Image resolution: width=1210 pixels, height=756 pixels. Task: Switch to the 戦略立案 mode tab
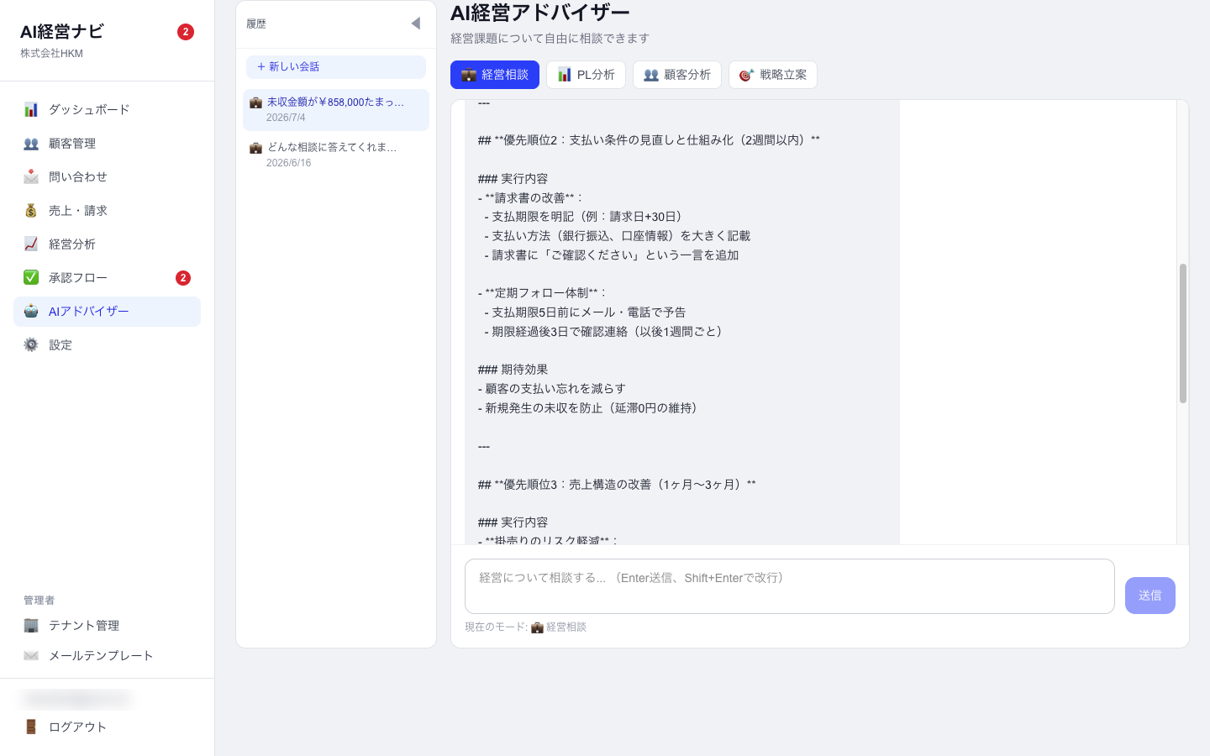coord(773,75)
